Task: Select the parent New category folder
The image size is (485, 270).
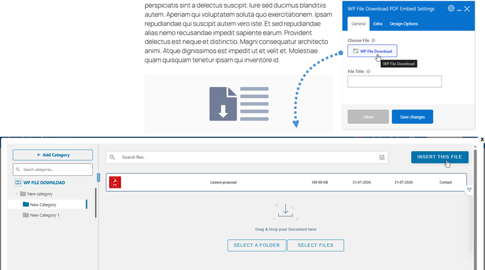Action: tap(40, 194)
